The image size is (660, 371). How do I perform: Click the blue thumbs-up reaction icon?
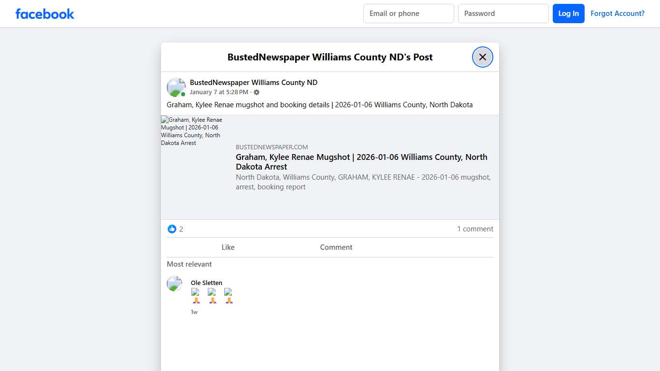click(x=172, y=229)
